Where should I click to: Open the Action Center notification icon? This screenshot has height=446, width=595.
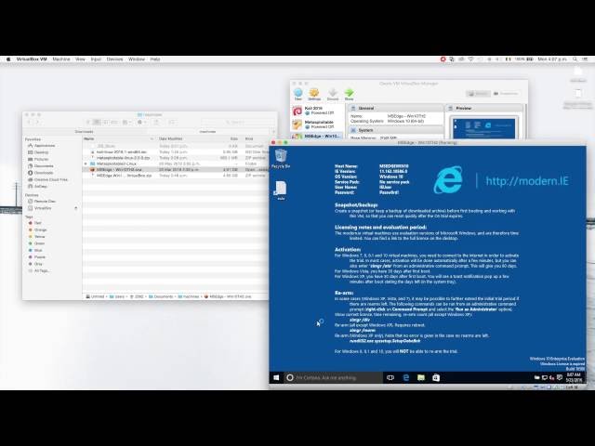[x=560, y=377]
